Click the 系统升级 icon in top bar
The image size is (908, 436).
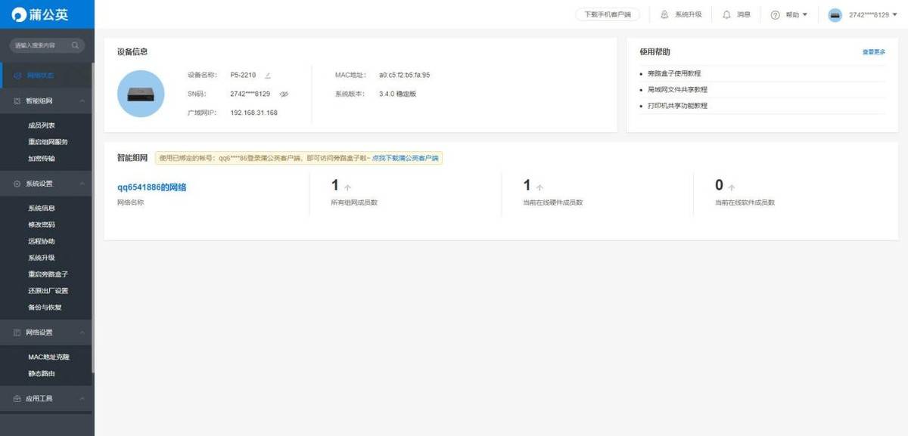[x=664, y=14]
